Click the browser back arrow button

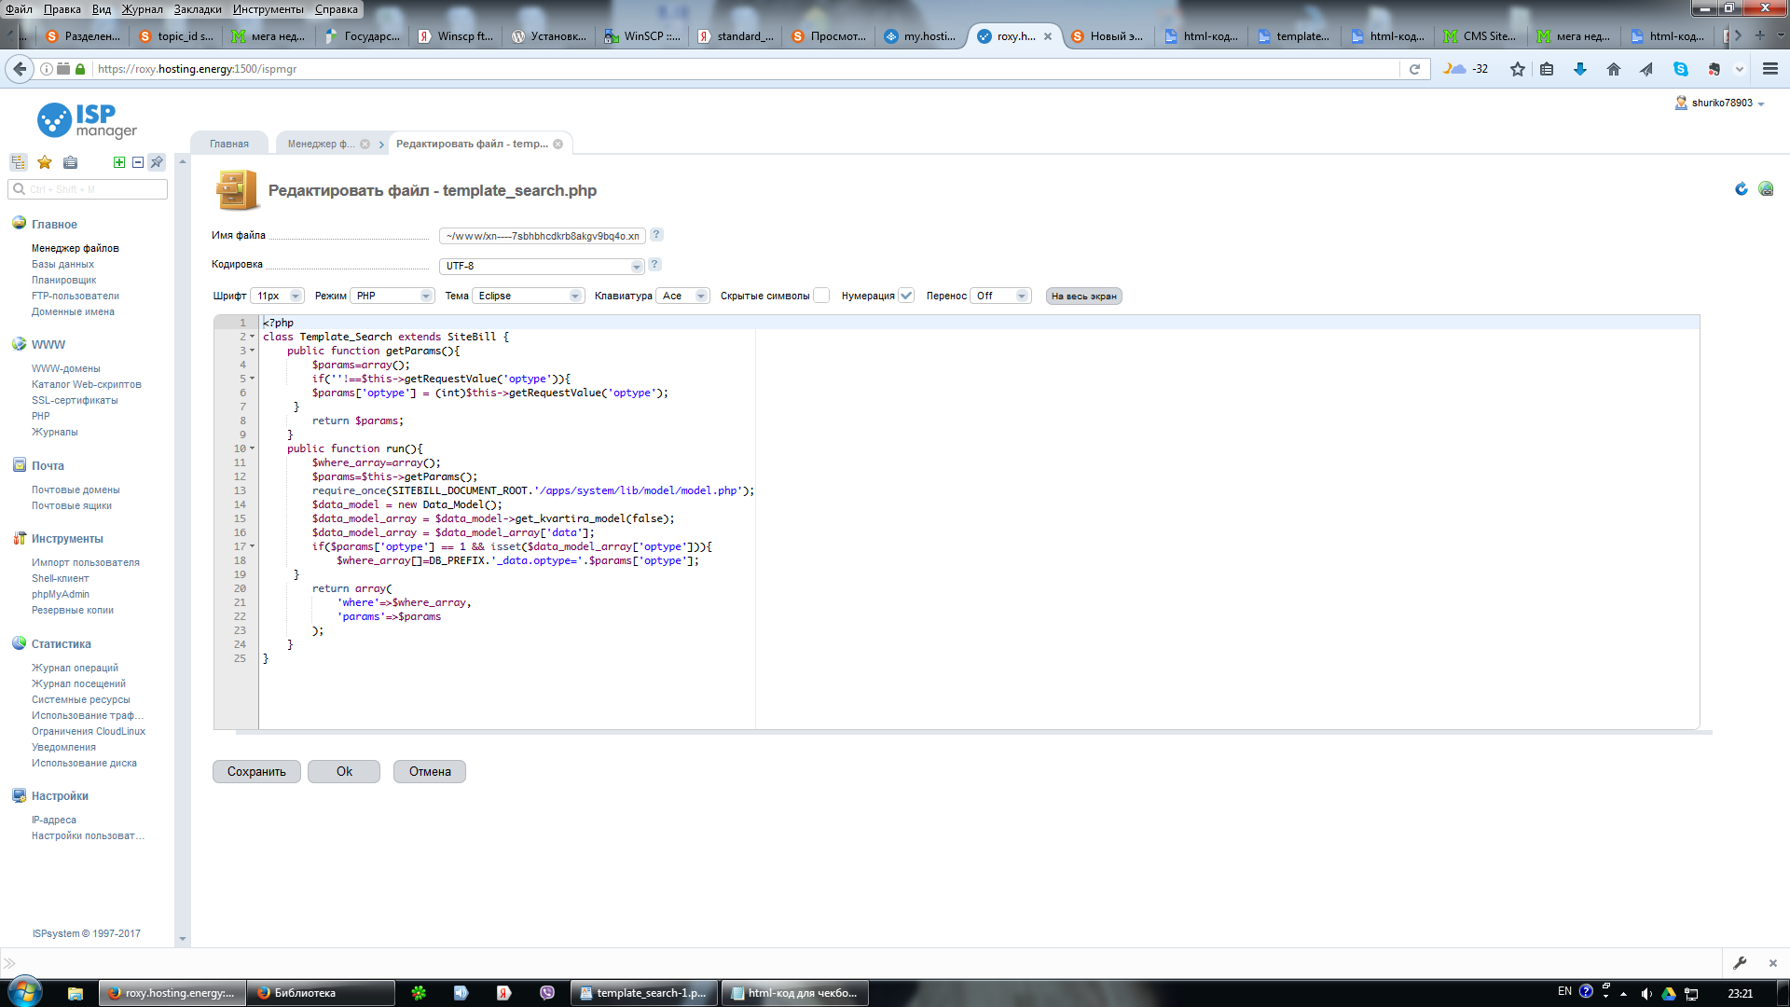[x=20, y=69]
